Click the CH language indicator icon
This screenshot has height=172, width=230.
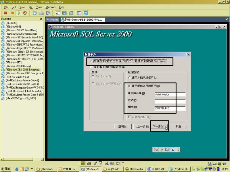click(83, 163)
